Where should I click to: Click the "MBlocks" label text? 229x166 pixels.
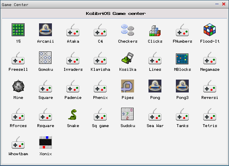point(182,70)
